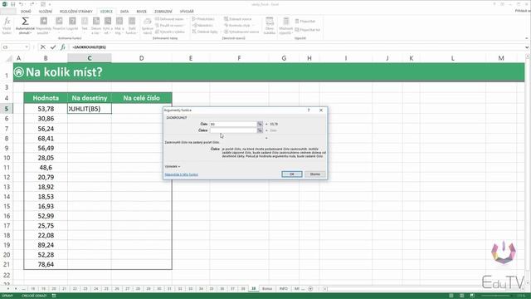Switch to the VLOŽENÍ ribbon tab
This screenshot has height=299, width=531.
click(46, 12)
